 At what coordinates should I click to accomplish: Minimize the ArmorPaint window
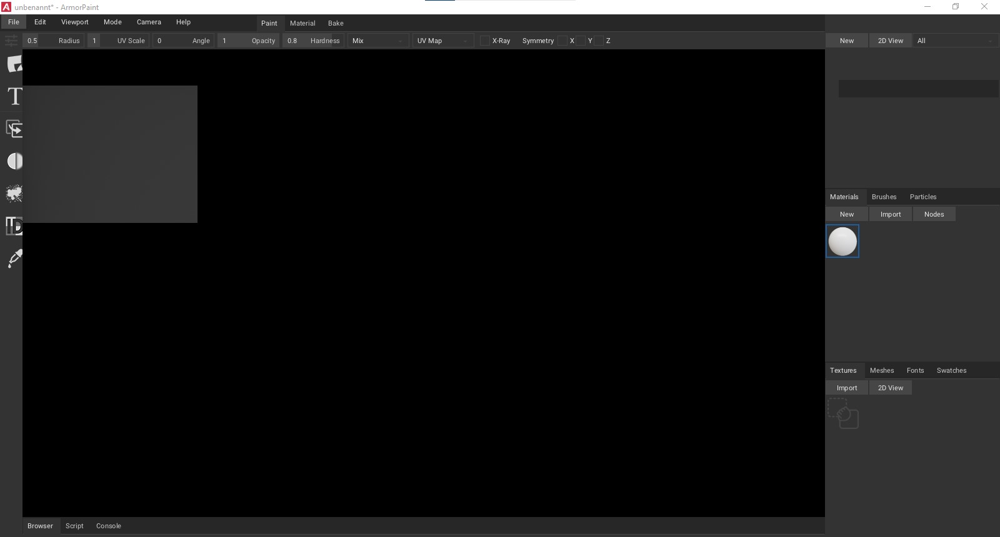[927, 7]
